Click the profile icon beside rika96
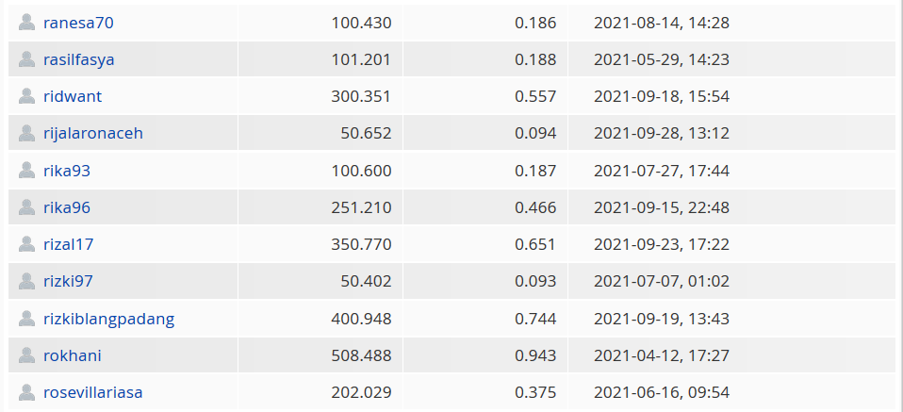The height and width of the screenshot is (412, 903). tap(26, 207)
